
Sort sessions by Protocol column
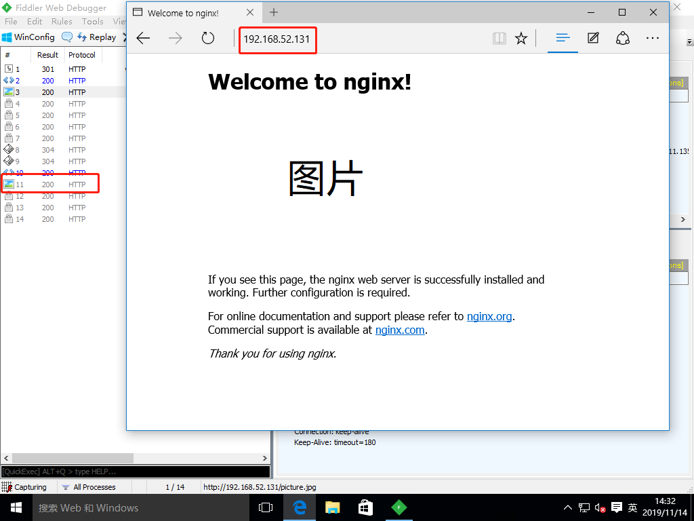(82, 55)
